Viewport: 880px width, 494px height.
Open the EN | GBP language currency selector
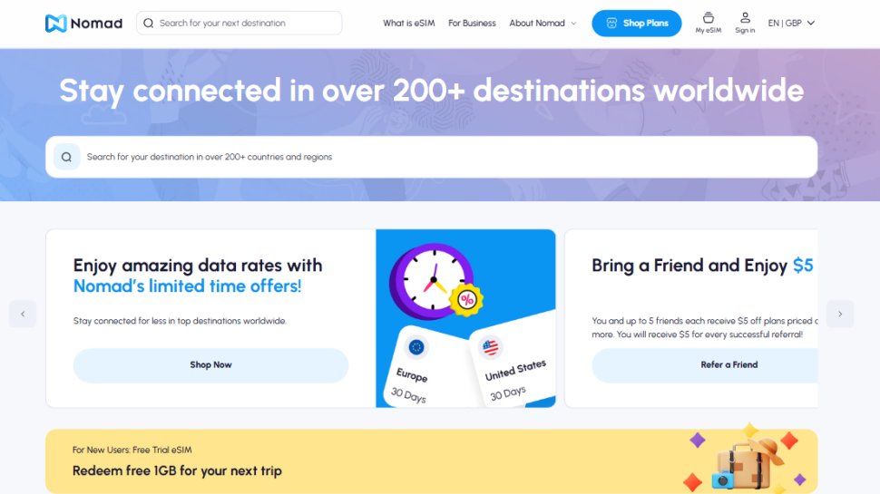coord(791,23)
